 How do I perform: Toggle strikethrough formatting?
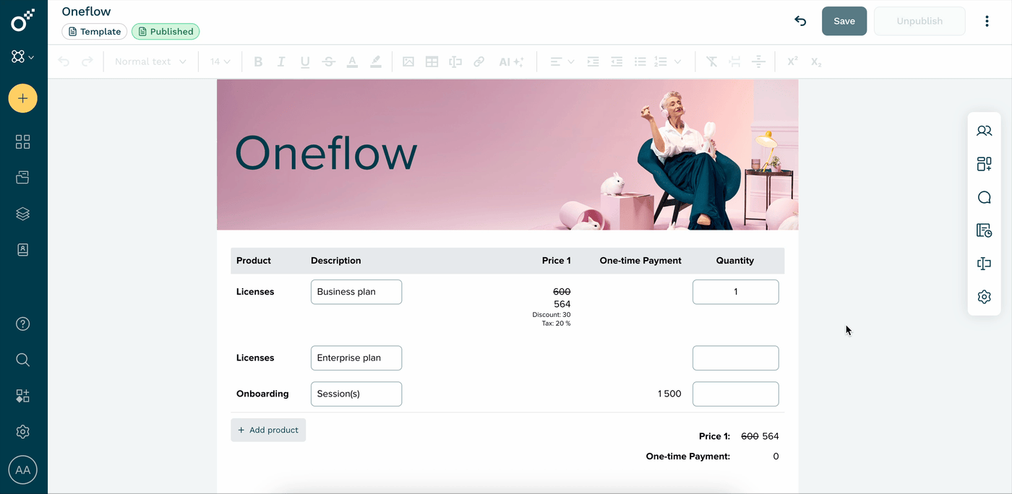tap(329, 61)
